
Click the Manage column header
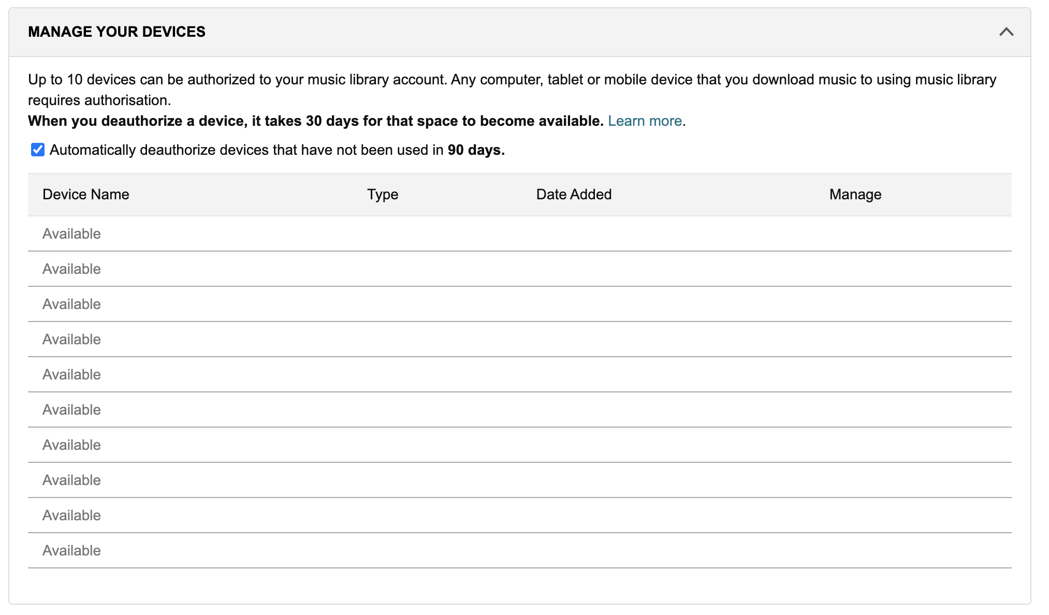click(x=855, y=195)
